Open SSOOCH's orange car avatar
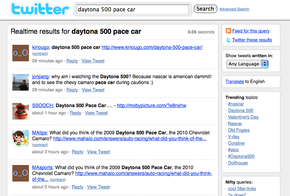Viewport: 290px width, 196px height. point(21,111)
